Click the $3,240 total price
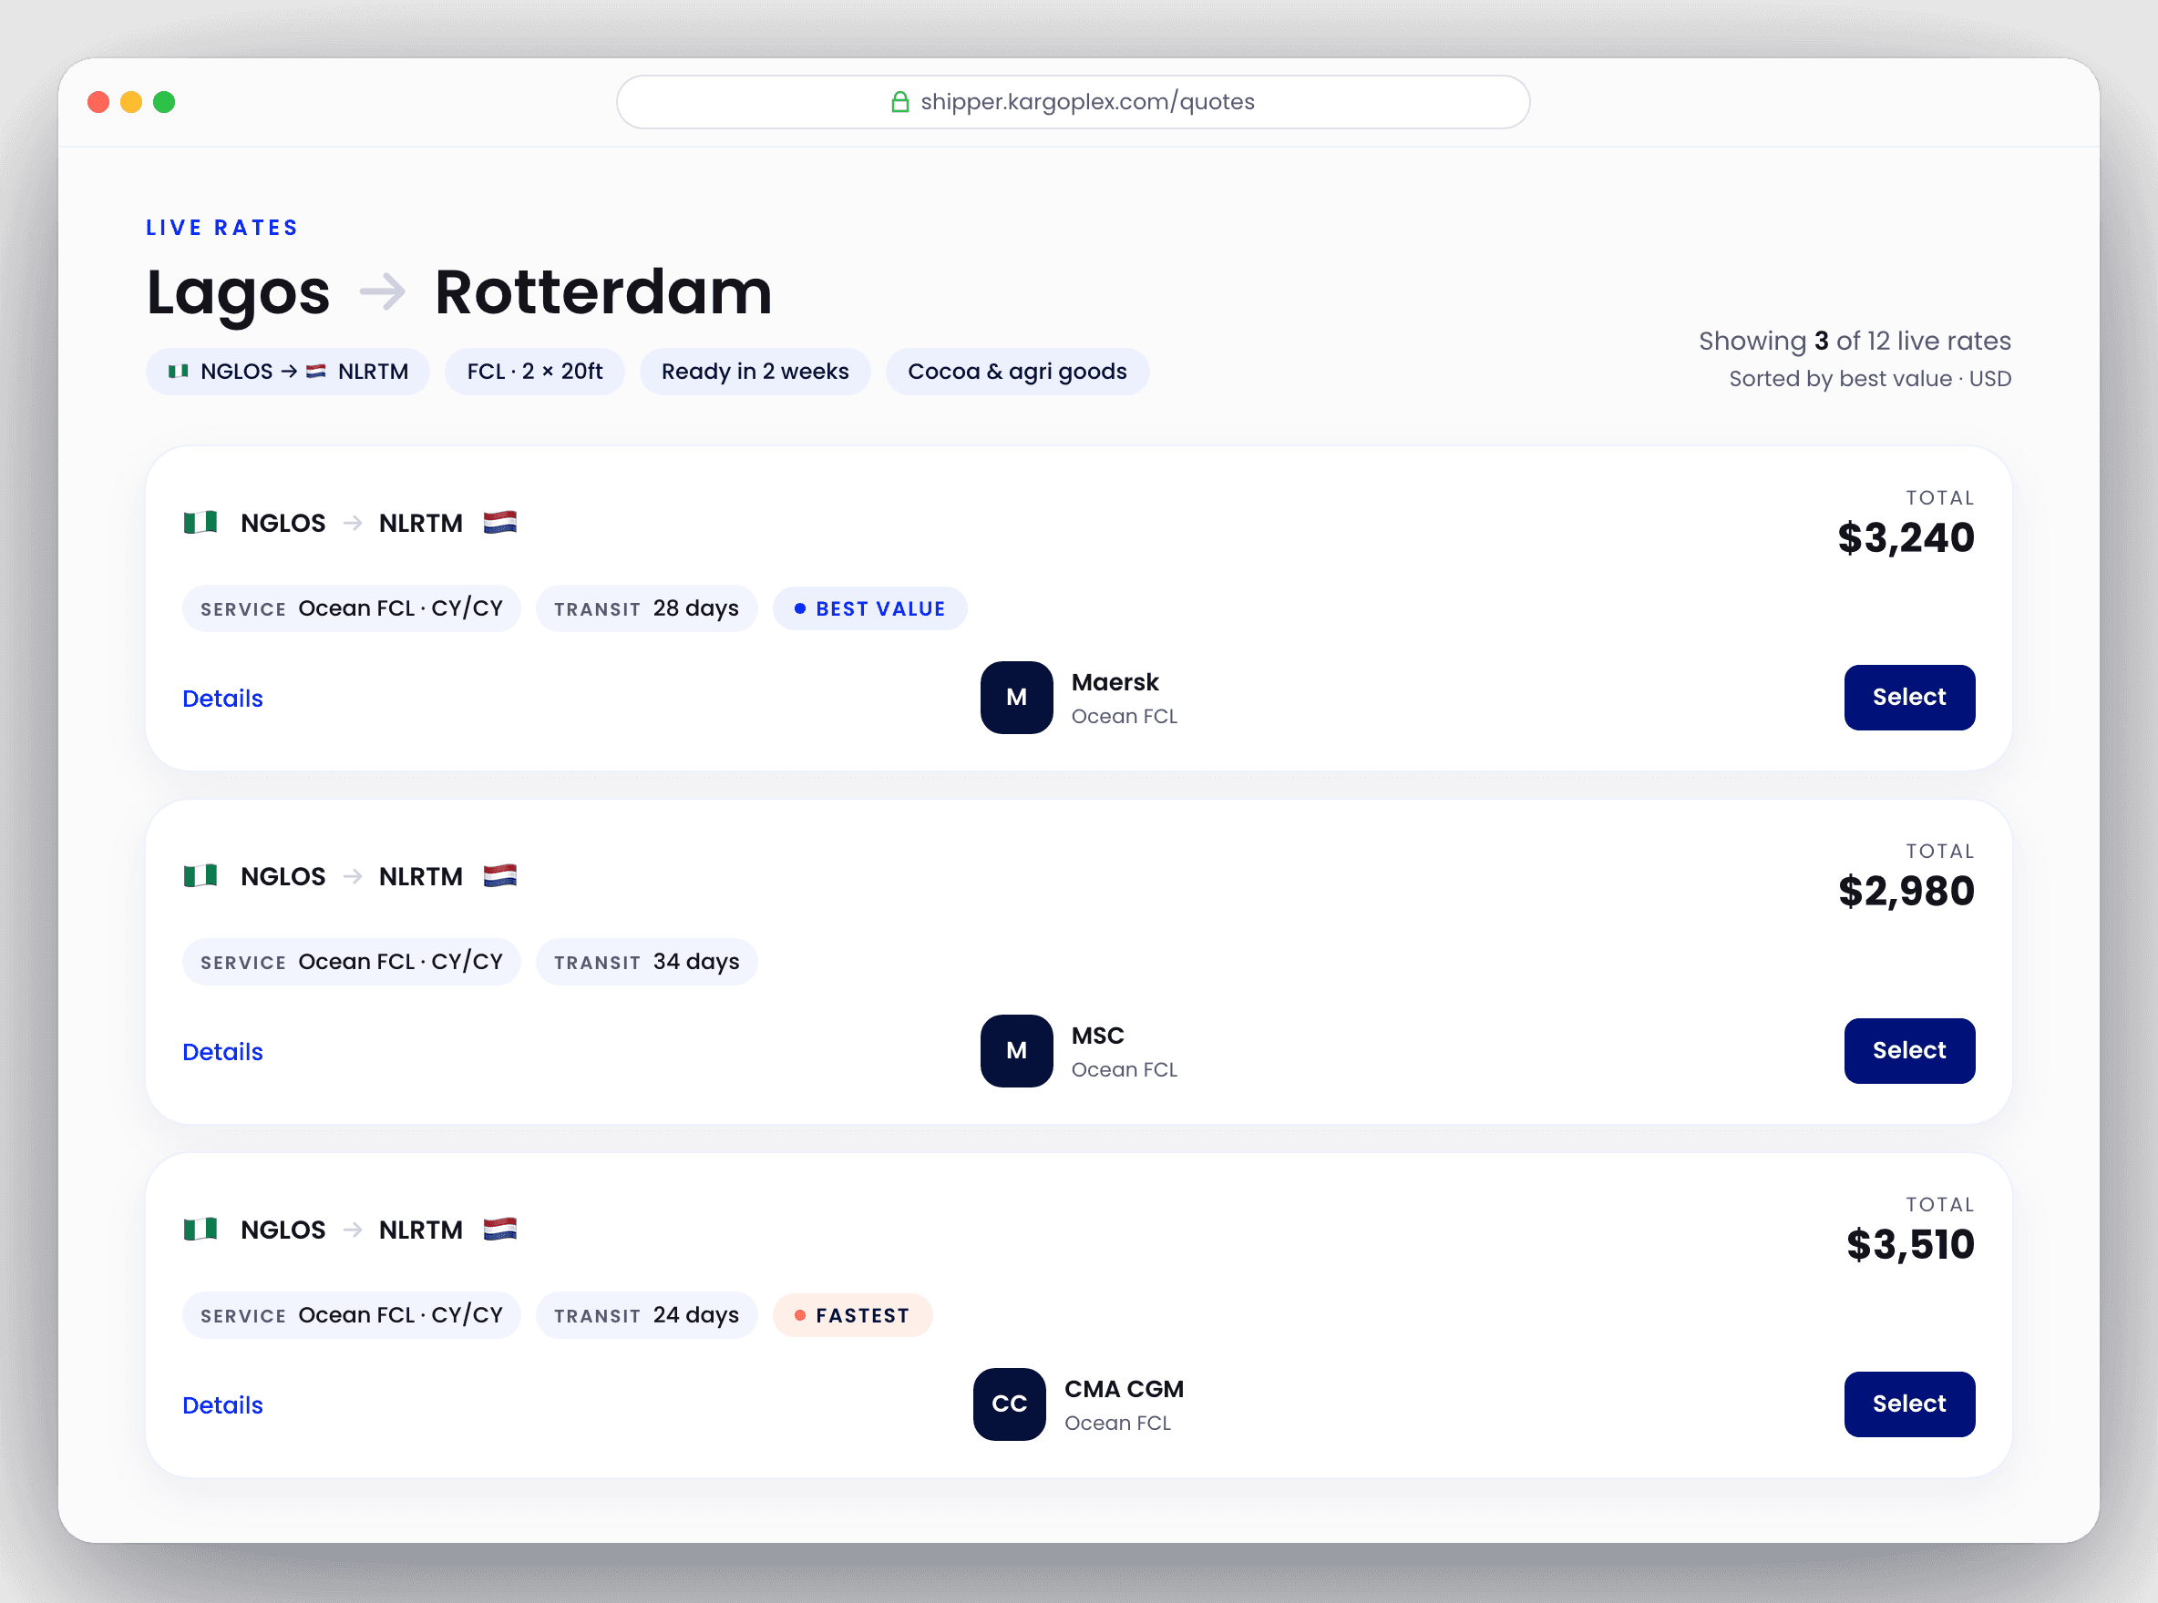The image size is (2158, 1603). tap(1906, 537)
